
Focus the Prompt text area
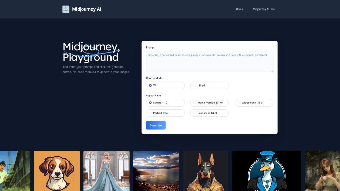point(209,61)
